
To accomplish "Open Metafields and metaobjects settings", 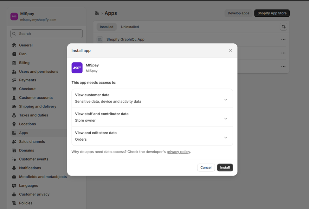I will point(43,177).
